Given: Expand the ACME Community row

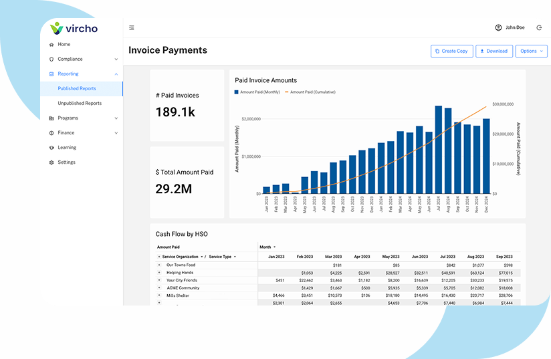Looking at the screenshot, I should click(159, 287).
